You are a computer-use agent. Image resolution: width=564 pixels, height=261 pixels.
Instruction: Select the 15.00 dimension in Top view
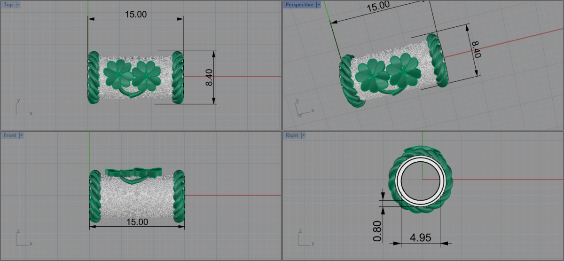pos(135,15)
